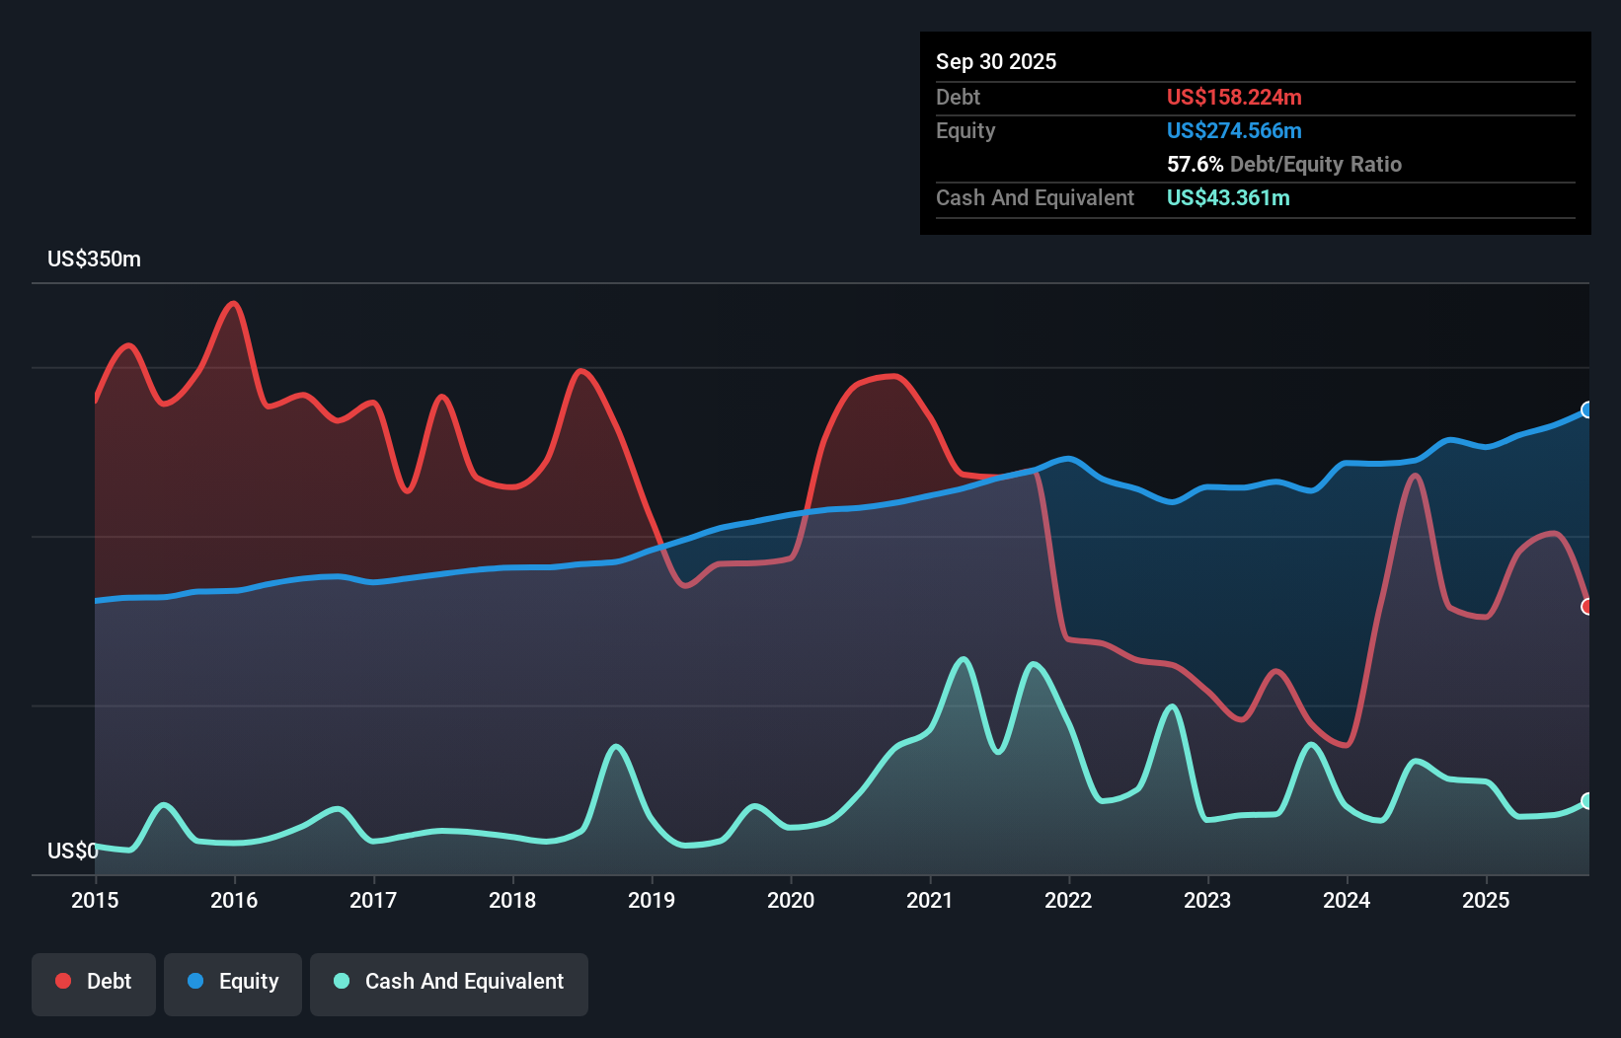Select the red Debt end-point marker
1621x1038 pixels.
pos(1587,607)
